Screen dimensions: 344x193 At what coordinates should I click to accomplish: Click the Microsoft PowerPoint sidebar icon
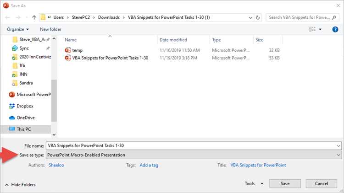12,95
